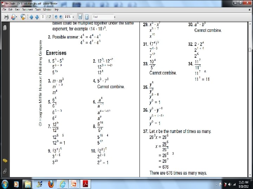Click the power-status tray icon beside the flag
The width and height of the screenshot is (253, 189).
pyautogui.click(x=225, y=184)
